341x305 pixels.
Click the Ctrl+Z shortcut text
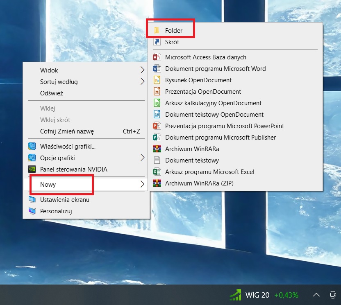131,131
